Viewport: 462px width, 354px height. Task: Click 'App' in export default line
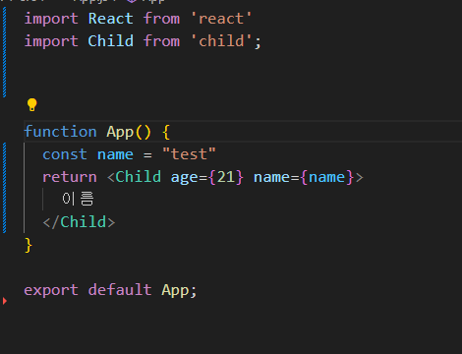click(x=175, y=290)
